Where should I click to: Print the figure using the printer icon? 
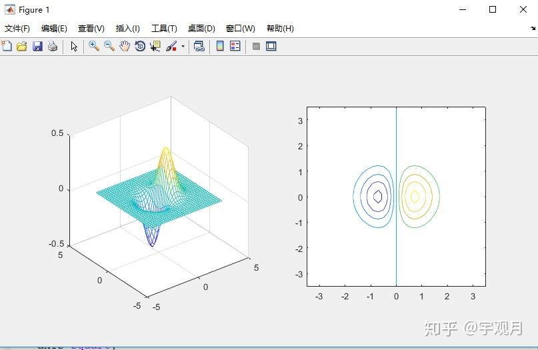click(53, 46)
